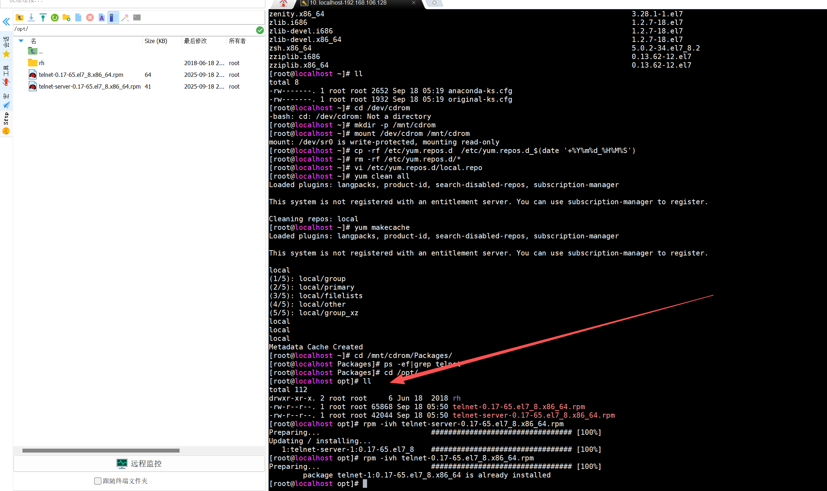Create a new folder with toolbar icon

point(67,17)
